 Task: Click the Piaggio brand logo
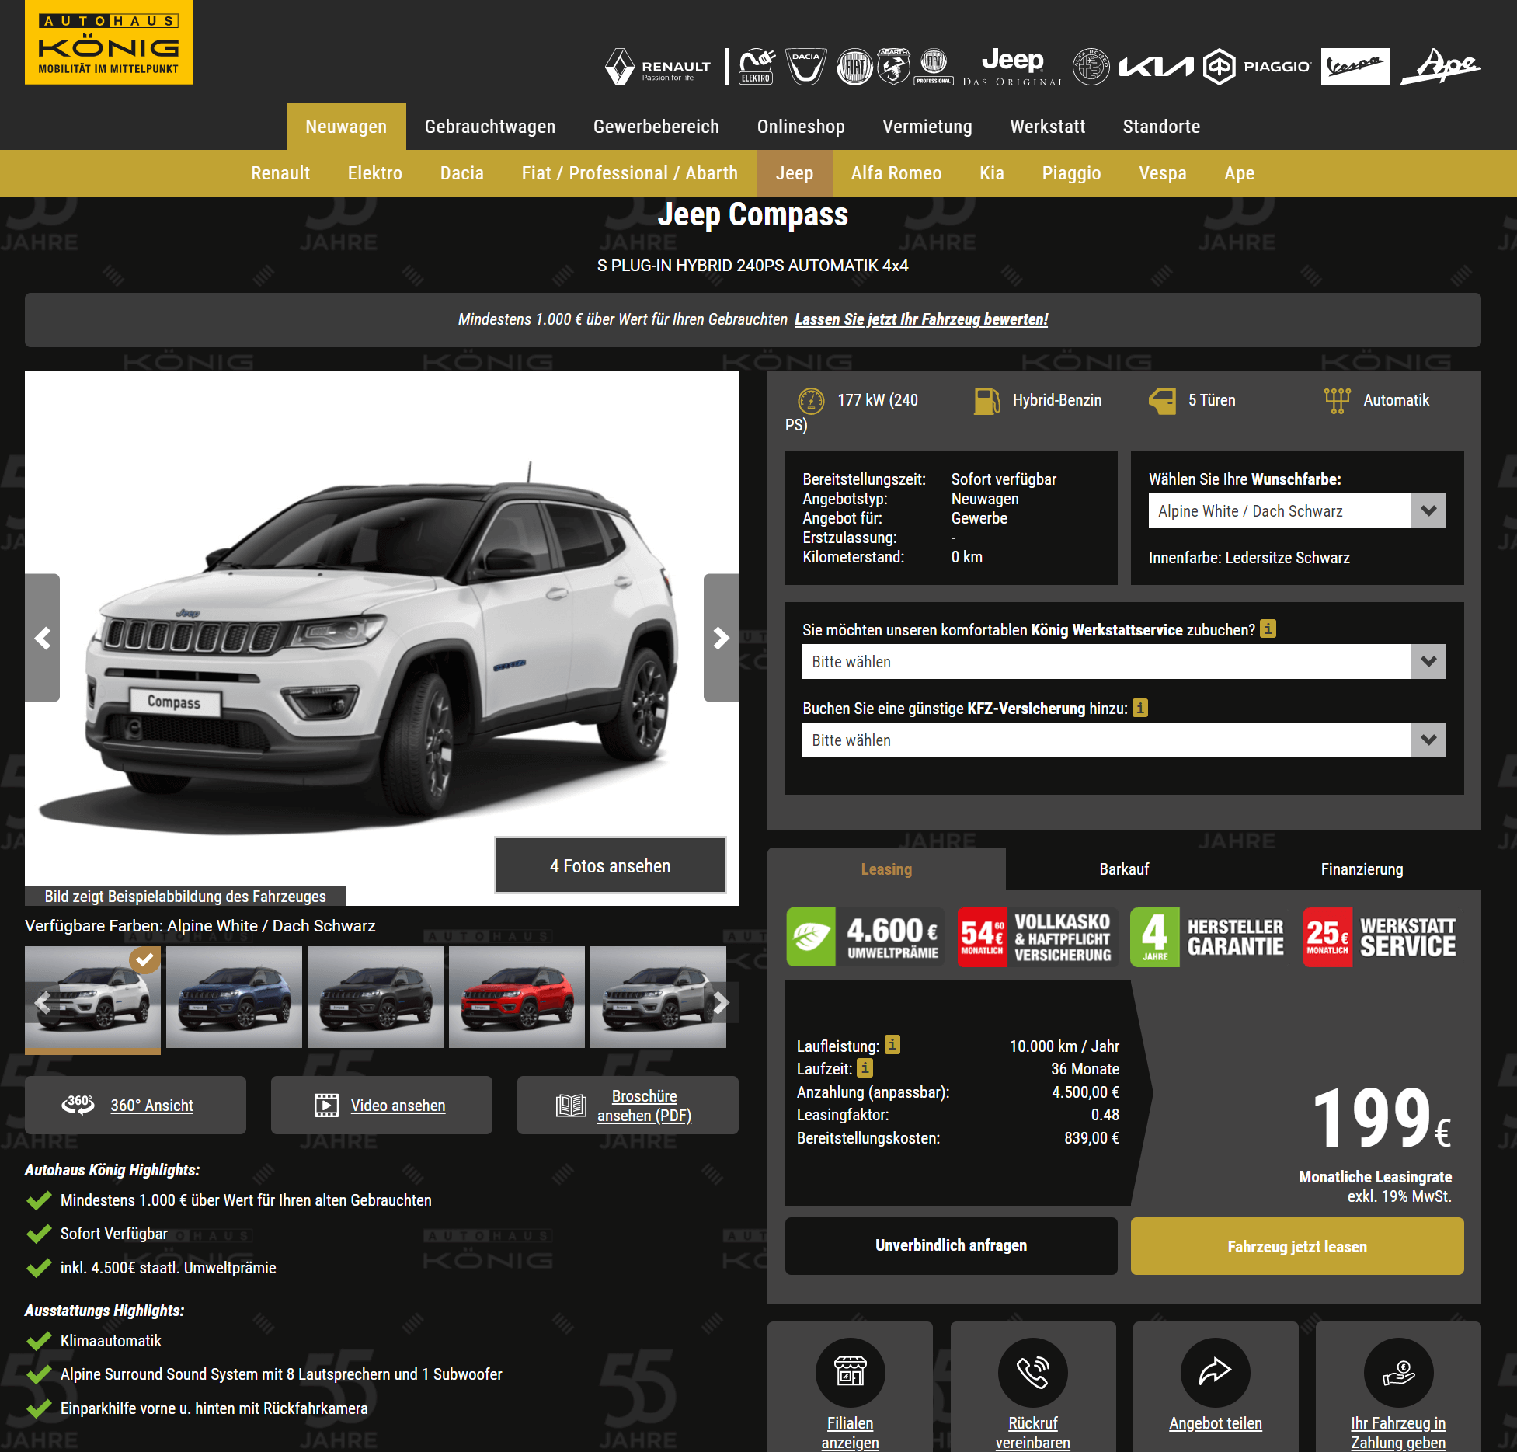click(1257, 67)
